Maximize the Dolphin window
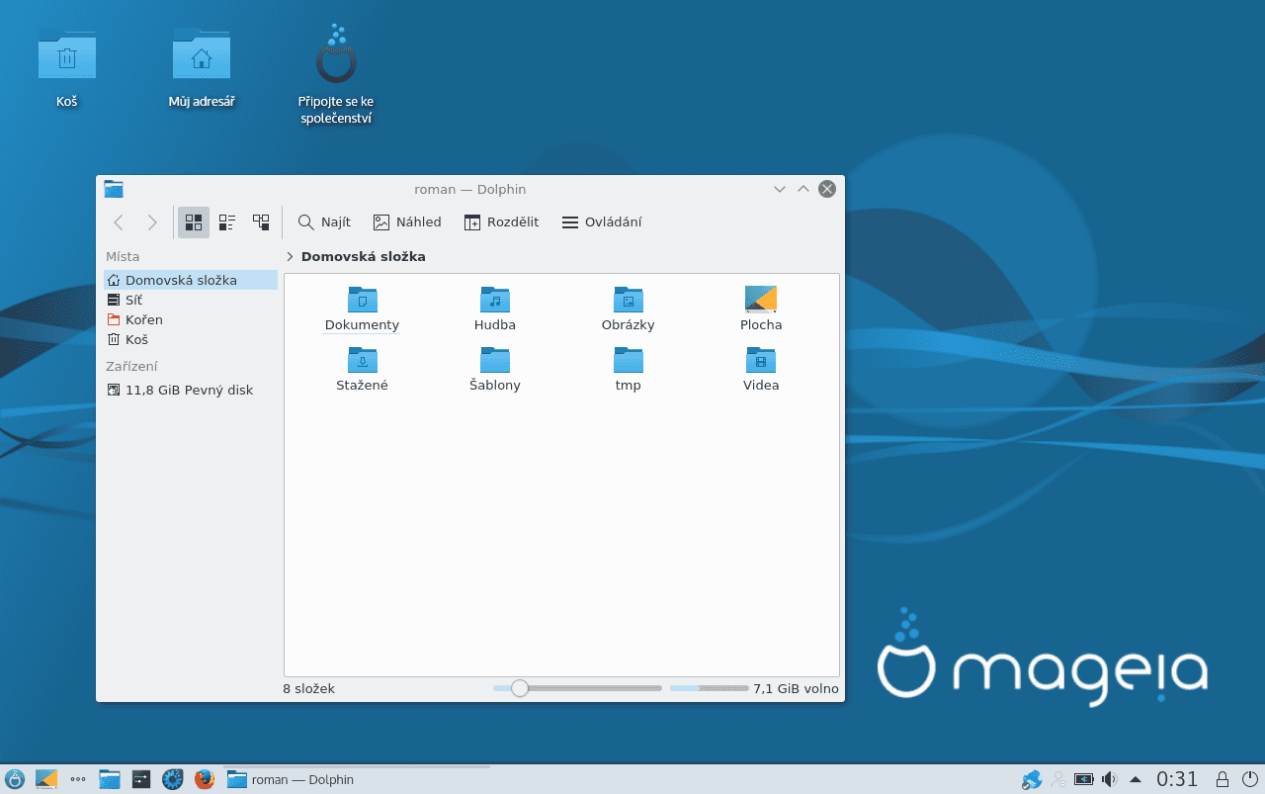Viewport: 1265px width, 794px height. (803, 189)
